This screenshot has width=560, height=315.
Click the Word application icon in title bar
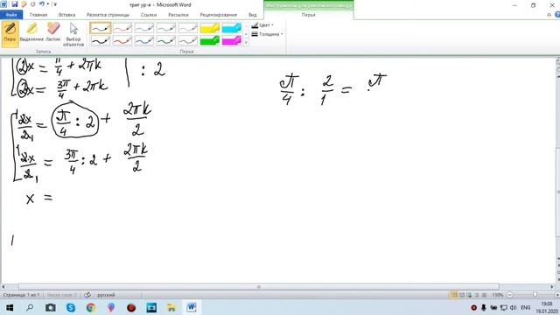3,4
